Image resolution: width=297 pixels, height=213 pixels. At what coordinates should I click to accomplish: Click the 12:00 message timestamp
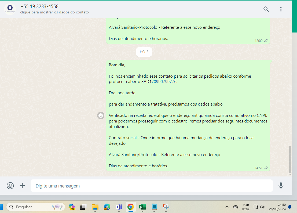(x=258, y=41)
